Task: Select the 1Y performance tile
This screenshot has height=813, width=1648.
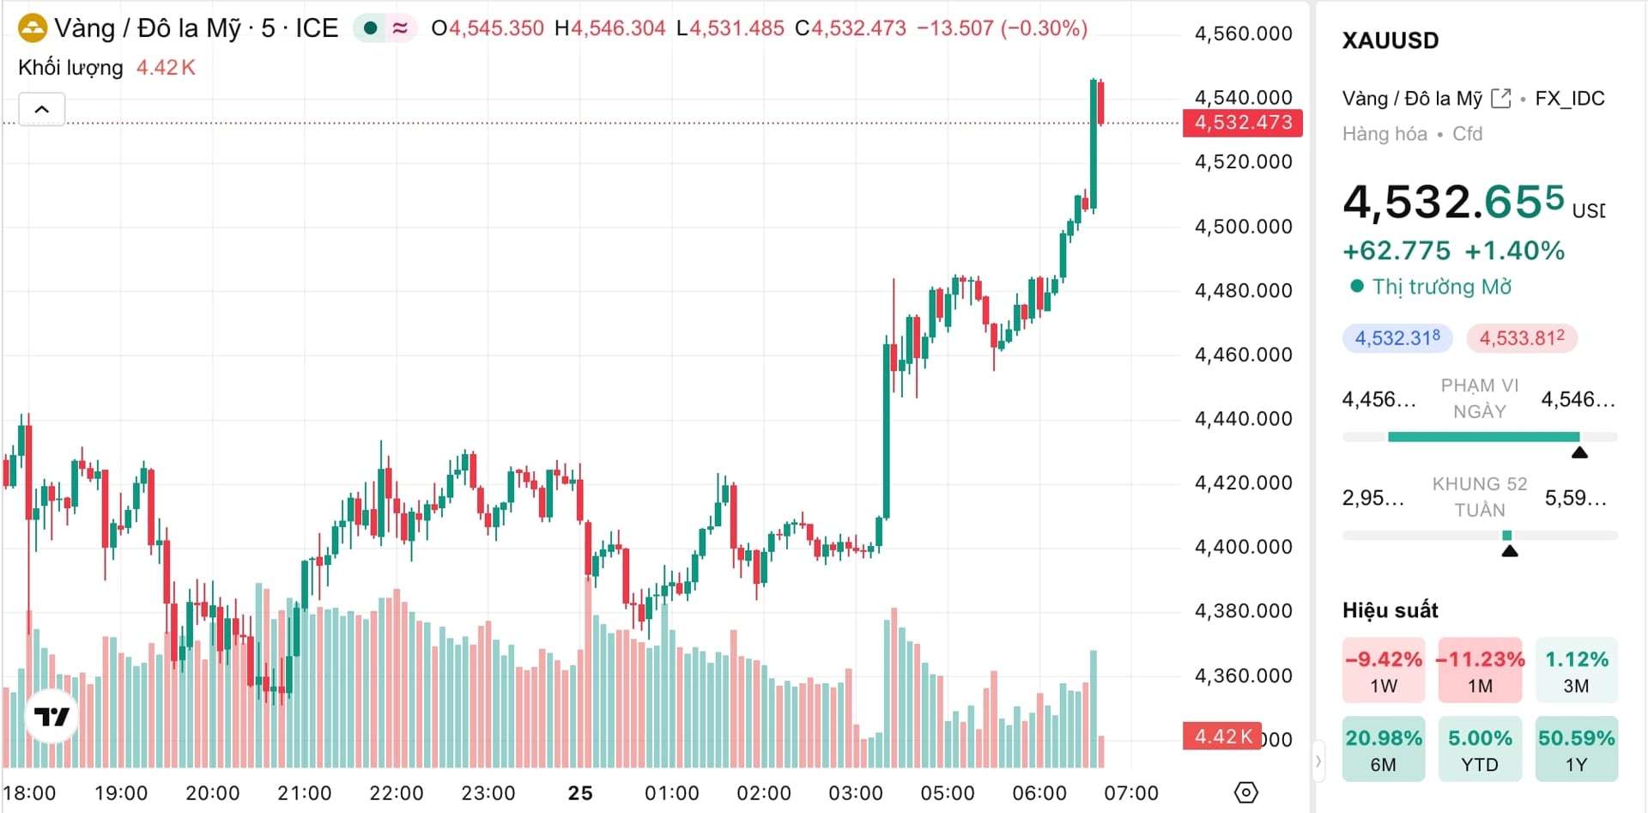Action: click(x=1576, y=749)
